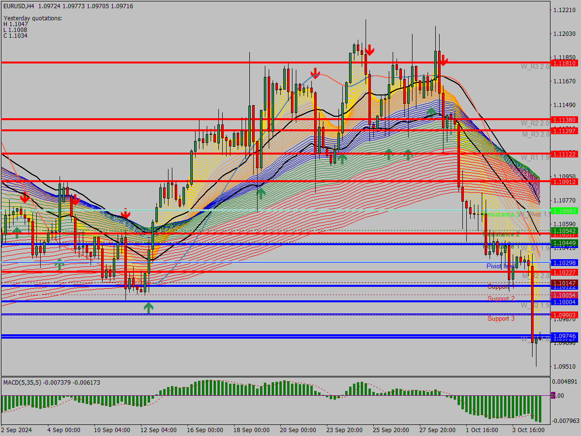The width and height of the screenshot is (581, 436).
Task: Click the small green up arrow at 6 Sep
Action: [x=59, y=265]
